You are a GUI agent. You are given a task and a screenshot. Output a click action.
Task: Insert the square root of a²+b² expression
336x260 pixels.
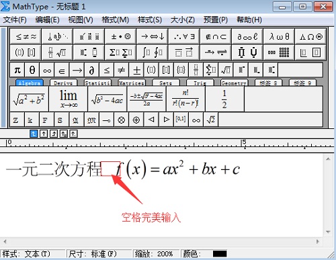tap(29, 99)
